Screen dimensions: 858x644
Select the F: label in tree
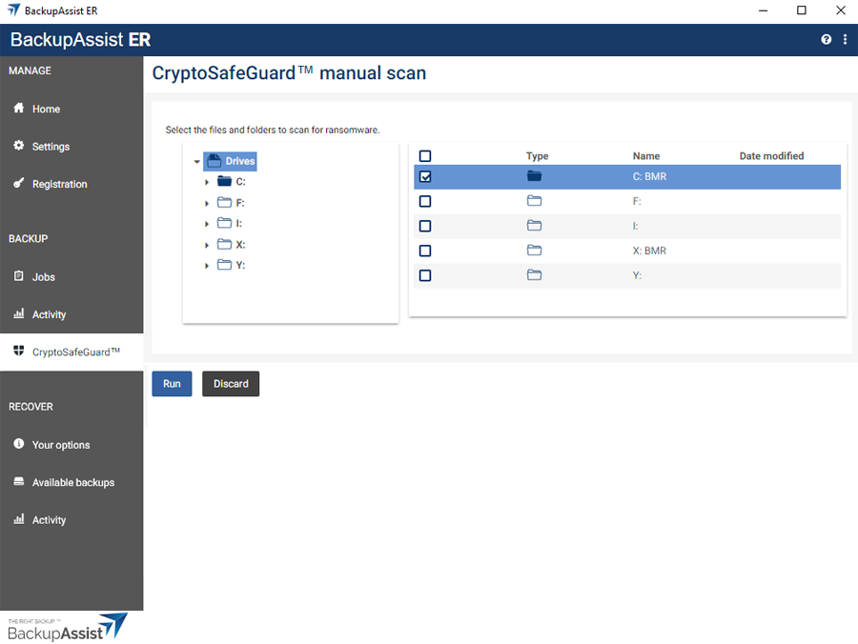tap(240, 203)
